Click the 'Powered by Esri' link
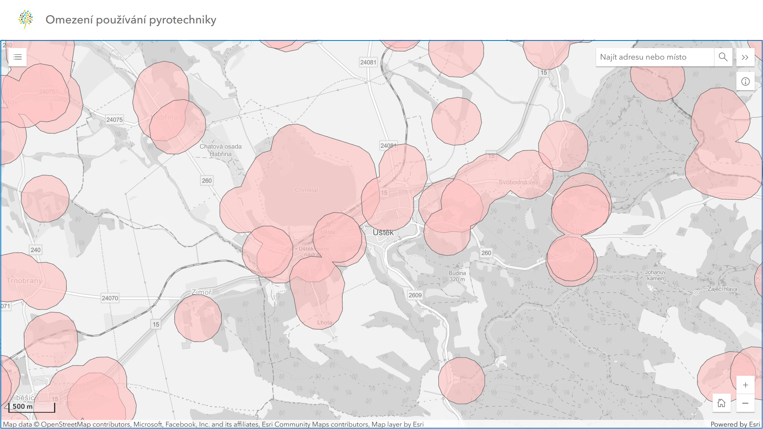The height and width of the screenshot is (429, 763). pyautogui.click(x=735, y=424)
